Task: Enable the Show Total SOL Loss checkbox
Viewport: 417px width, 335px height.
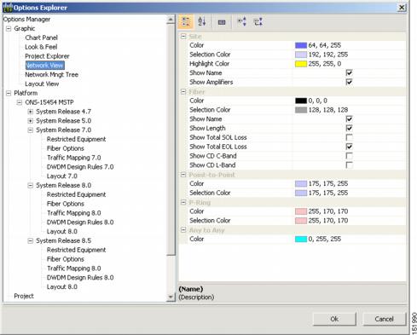Action: click(x=349, y=137)
